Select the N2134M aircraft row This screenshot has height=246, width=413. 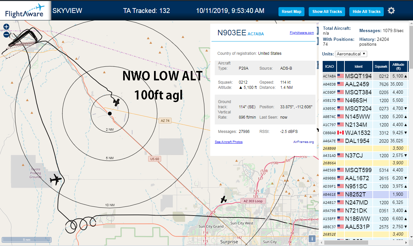[x=365, y=125]
